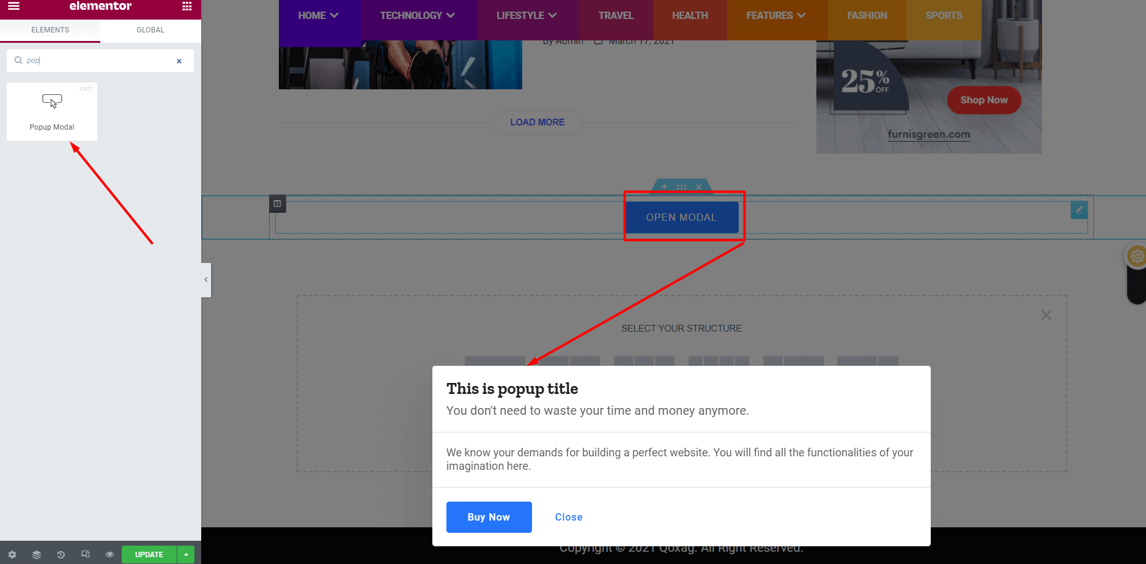The height and width of the screenshot is (564, 1146).
Task: Clear the widget search using the X icon
Action: click(x=179, y=61)
